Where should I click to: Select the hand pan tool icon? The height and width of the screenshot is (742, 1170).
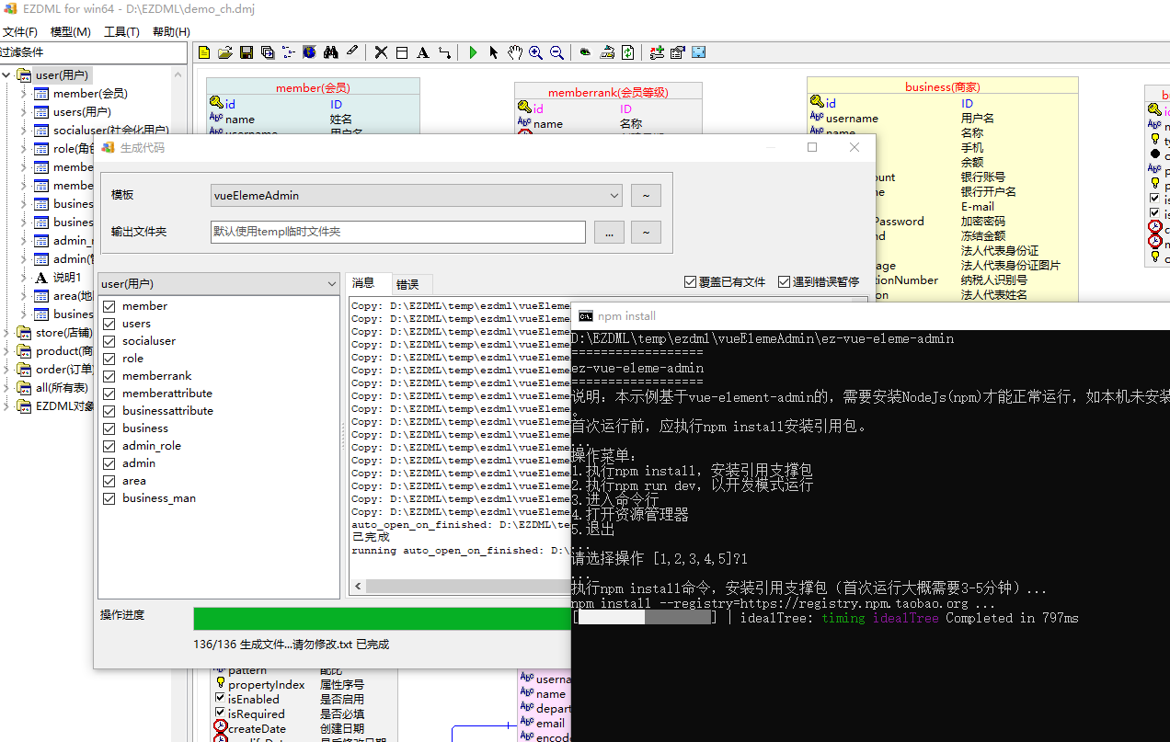514,52
